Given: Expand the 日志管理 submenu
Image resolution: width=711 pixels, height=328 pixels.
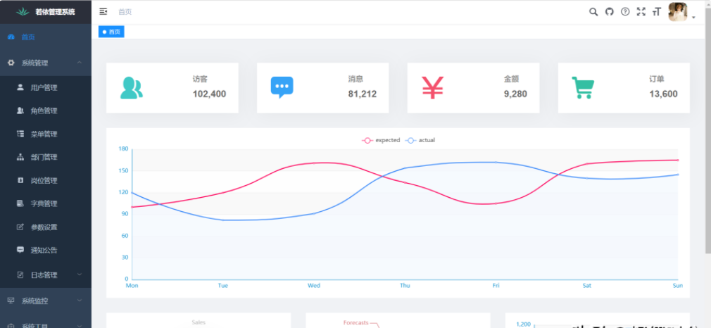Looking at the screenshot, I should 46,274.
